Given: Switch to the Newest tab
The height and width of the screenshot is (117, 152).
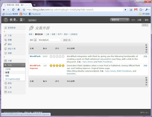Looking at the screenshot, I should (x=66, y=34).
